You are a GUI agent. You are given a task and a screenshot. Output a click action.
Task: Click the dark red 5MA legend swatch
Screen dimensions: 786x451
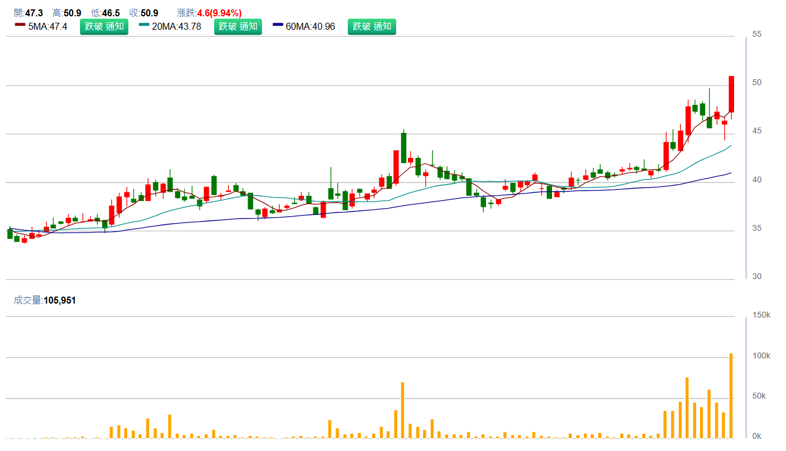(x=20, y=25)
